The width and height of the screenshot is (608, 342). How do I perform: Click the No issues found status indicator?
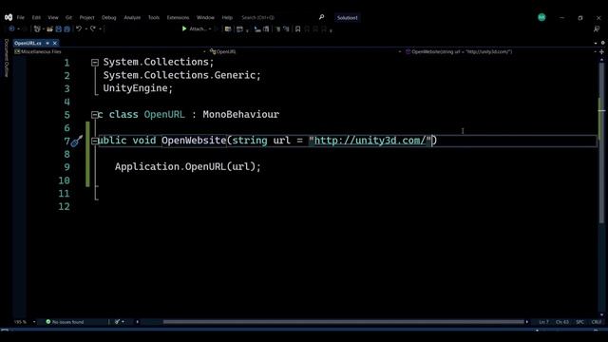click(65, 322)
